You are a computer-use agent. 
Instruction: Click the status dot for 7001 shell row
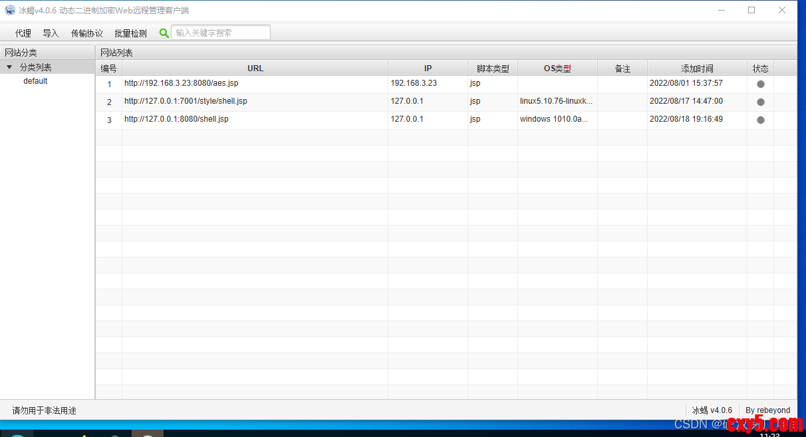(760, 102)
